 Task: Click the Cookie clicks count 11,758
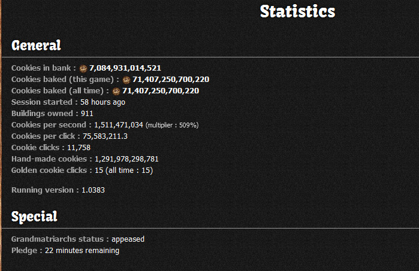point(79,148)
